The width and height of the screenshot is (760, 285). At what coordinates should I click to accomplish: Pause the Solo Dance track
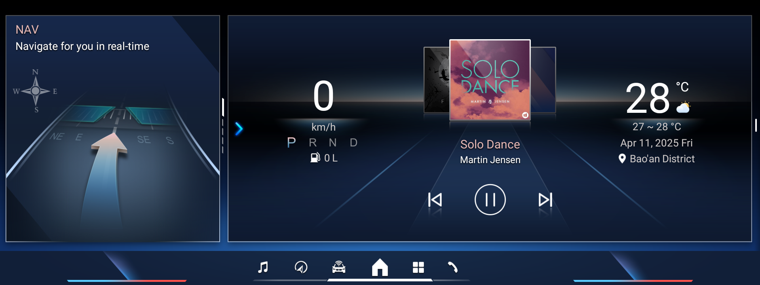tap(490, 199)
